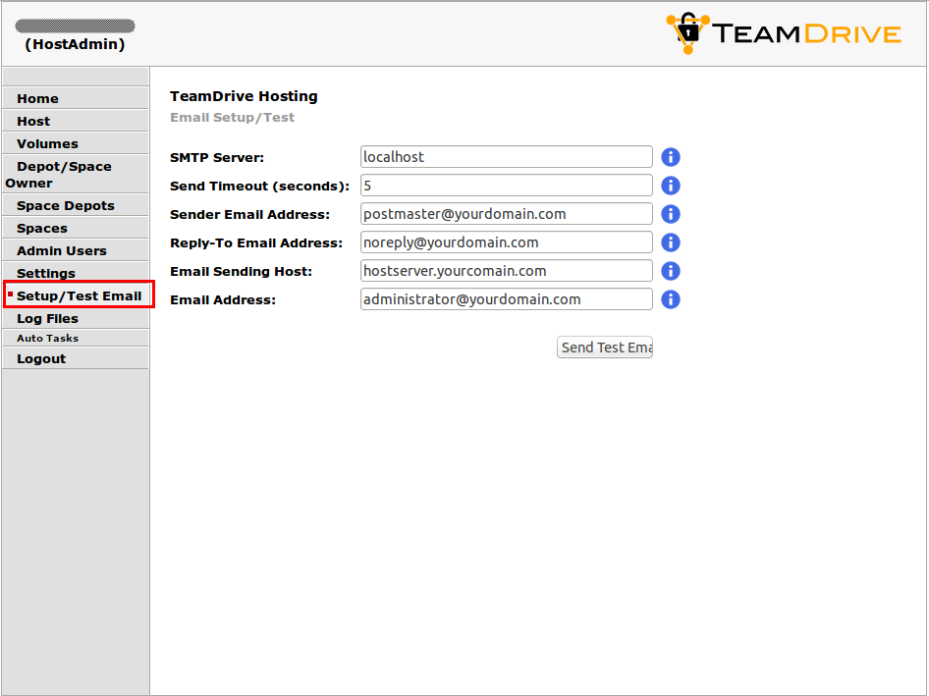The image size is (929, 696).
Task: Open the Volumes section
Action: pos(47,143)
